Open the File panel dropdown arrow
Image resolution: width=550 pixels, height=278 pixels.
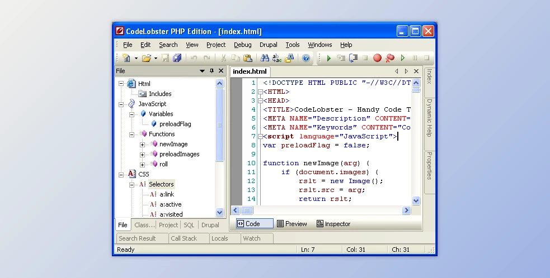click(x=202, y=71)
